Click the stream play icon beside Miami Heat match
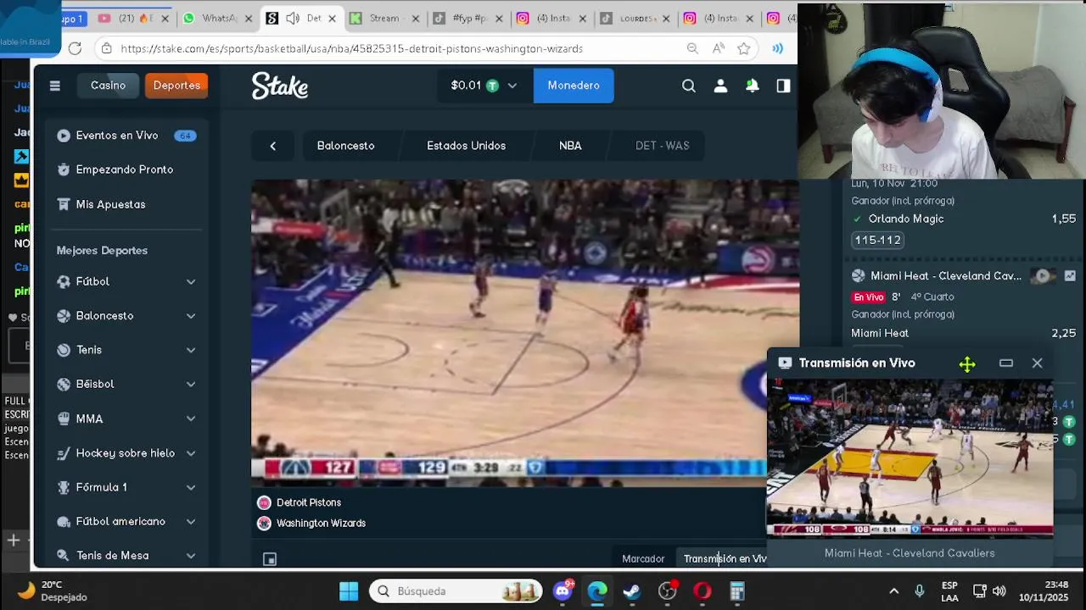 [1043, 276]
